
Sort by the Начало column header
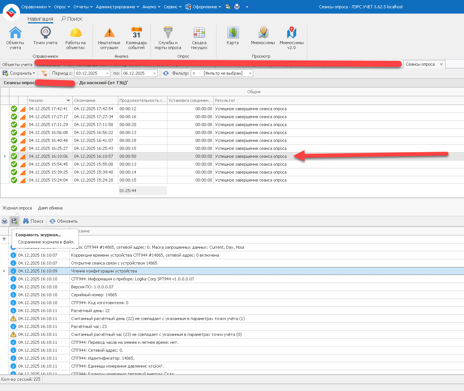point(45,100)
